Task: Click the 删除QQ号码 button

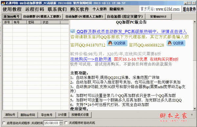Action: point(28,115)
